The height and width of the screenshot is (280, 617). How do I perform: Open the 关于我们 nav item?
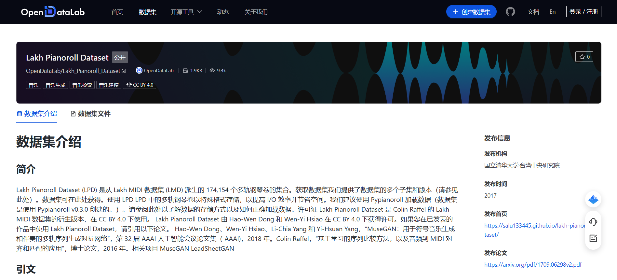click(256, 12)
